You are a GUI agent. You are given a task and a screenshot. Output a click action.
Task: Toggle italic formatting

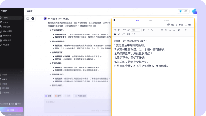pyautogui.click(x=148, y=30)
